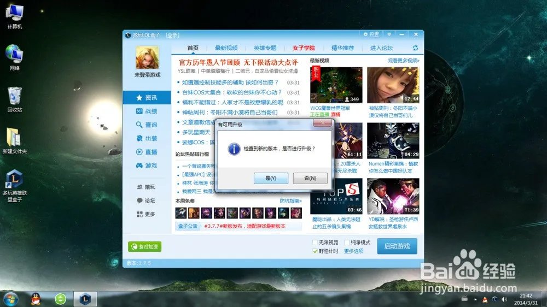Switch to the 精华推荐 tab
Image resolution: width=547 pixels, height=307 pixels.
pos(342,48)
